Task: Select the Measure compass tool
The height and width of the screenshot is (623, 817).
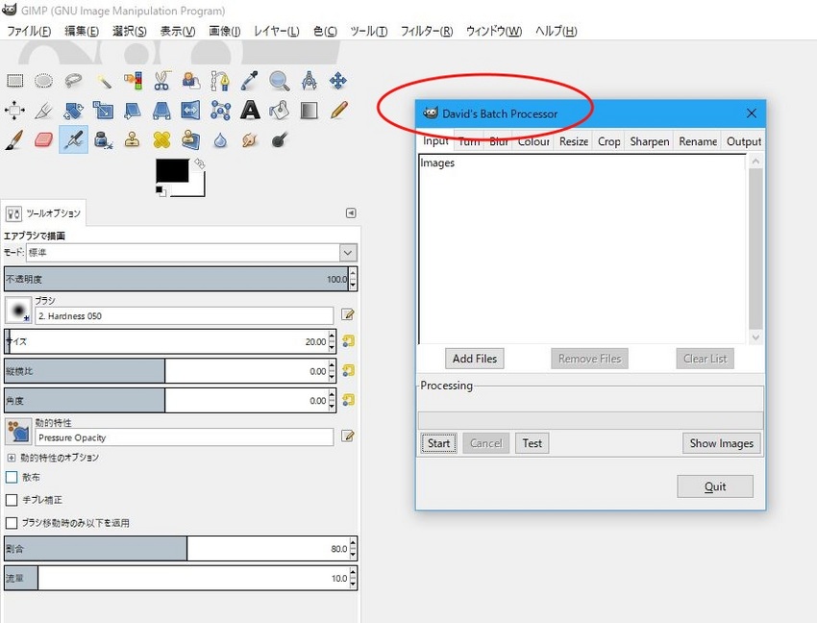Action: (x=309, y=81)
